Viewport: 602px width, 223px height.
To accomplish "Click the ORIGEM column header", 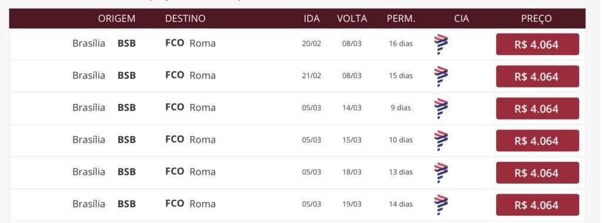I will point(117,18).
